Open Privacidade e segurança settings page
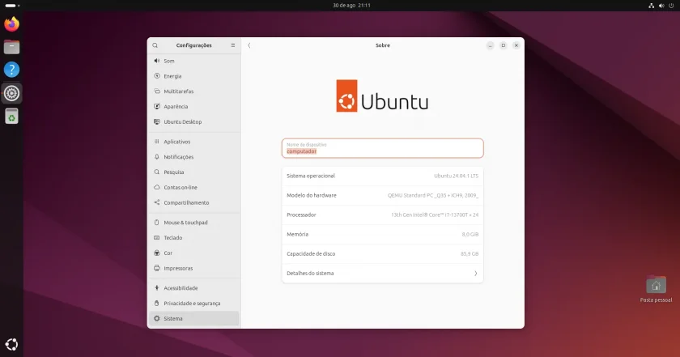680x357 pixels. click(193, 303)
